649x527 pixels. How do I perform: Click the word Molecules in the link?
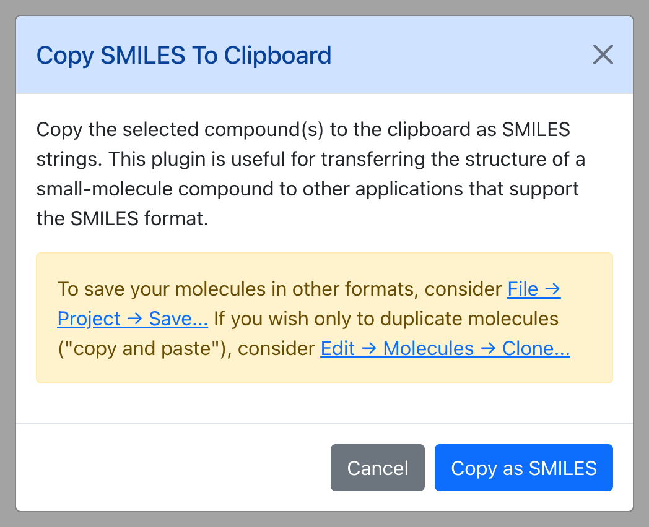pos(429,348)
